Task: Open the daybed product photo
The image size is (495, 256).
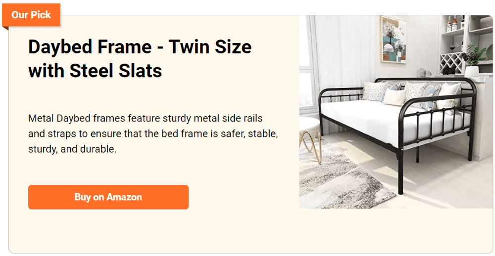Action: coord(396,112)
